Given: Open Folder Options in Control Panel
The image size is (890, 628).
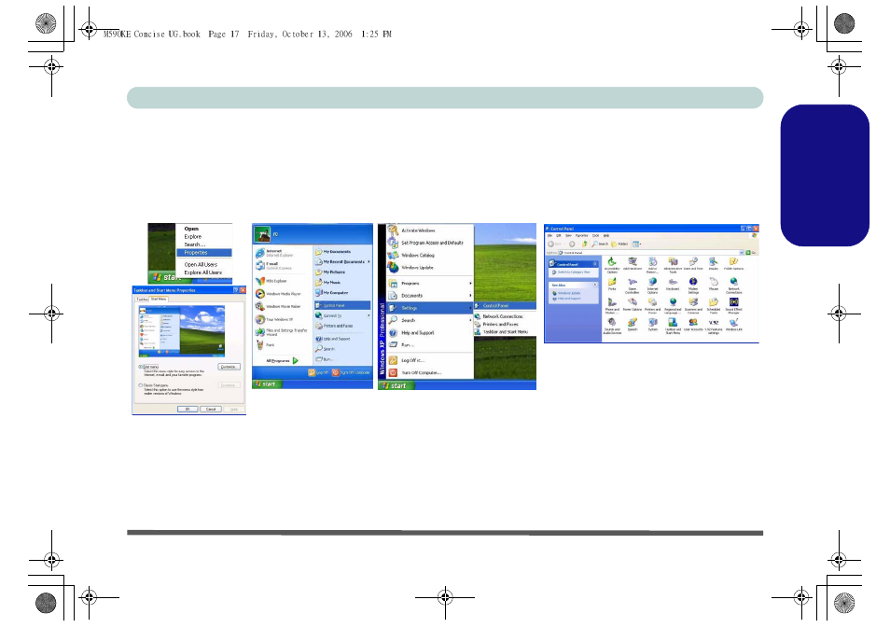Looking at the screenshot, I should click(x=733, y=264).
